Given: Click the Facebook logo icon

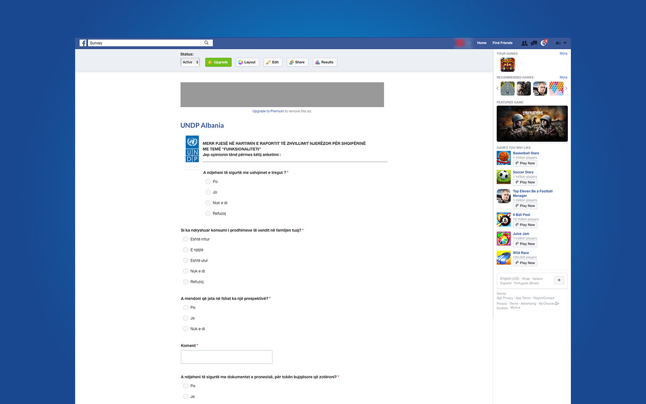Looking at the screenshot, I should (x=83, y=43).
